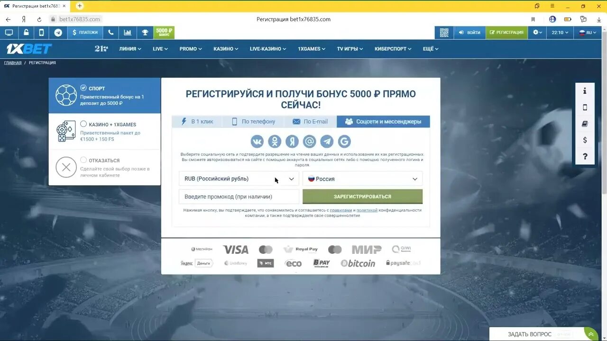
Task: Switch to По телефону tab
Action: tap(253, 122)
